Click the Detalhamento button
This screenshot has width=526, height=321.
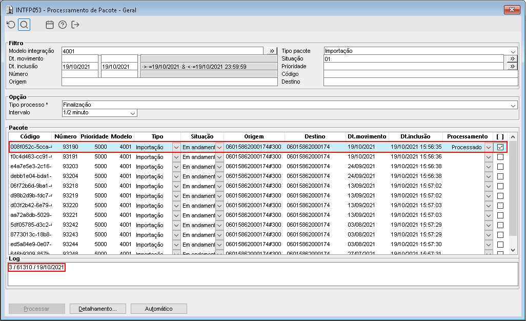click(x=97, y=309)
